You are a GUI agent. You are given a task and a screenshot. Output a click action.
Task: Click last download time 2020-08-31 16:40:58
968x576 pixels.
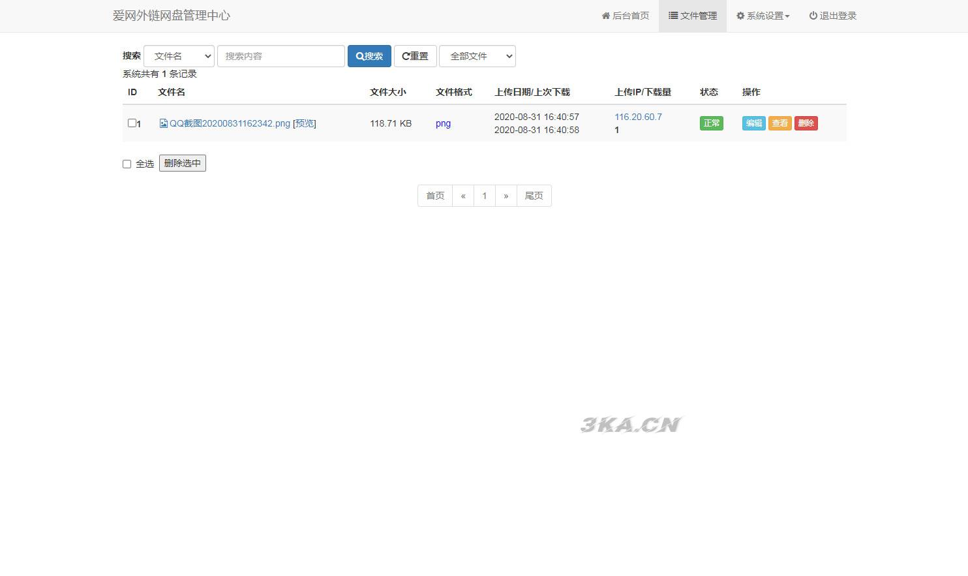(537, 130)
